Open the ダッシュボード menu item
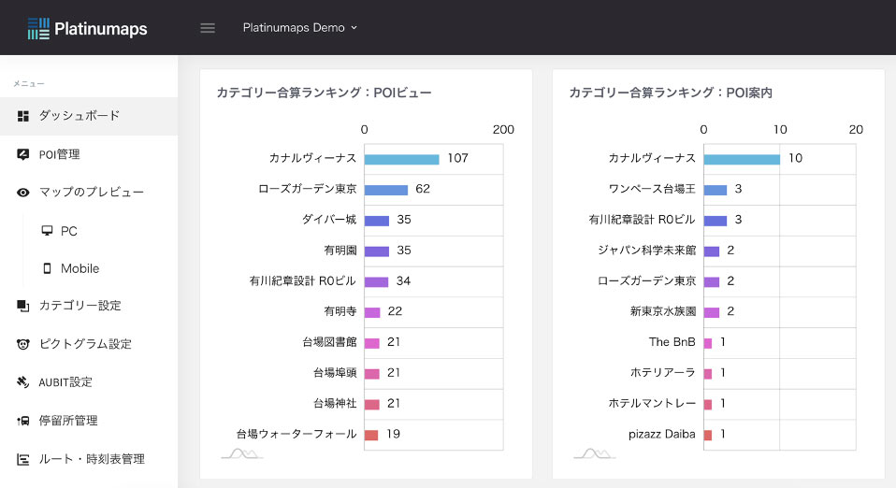Screen dimensions: 896x488 click(x=89, y=116)
